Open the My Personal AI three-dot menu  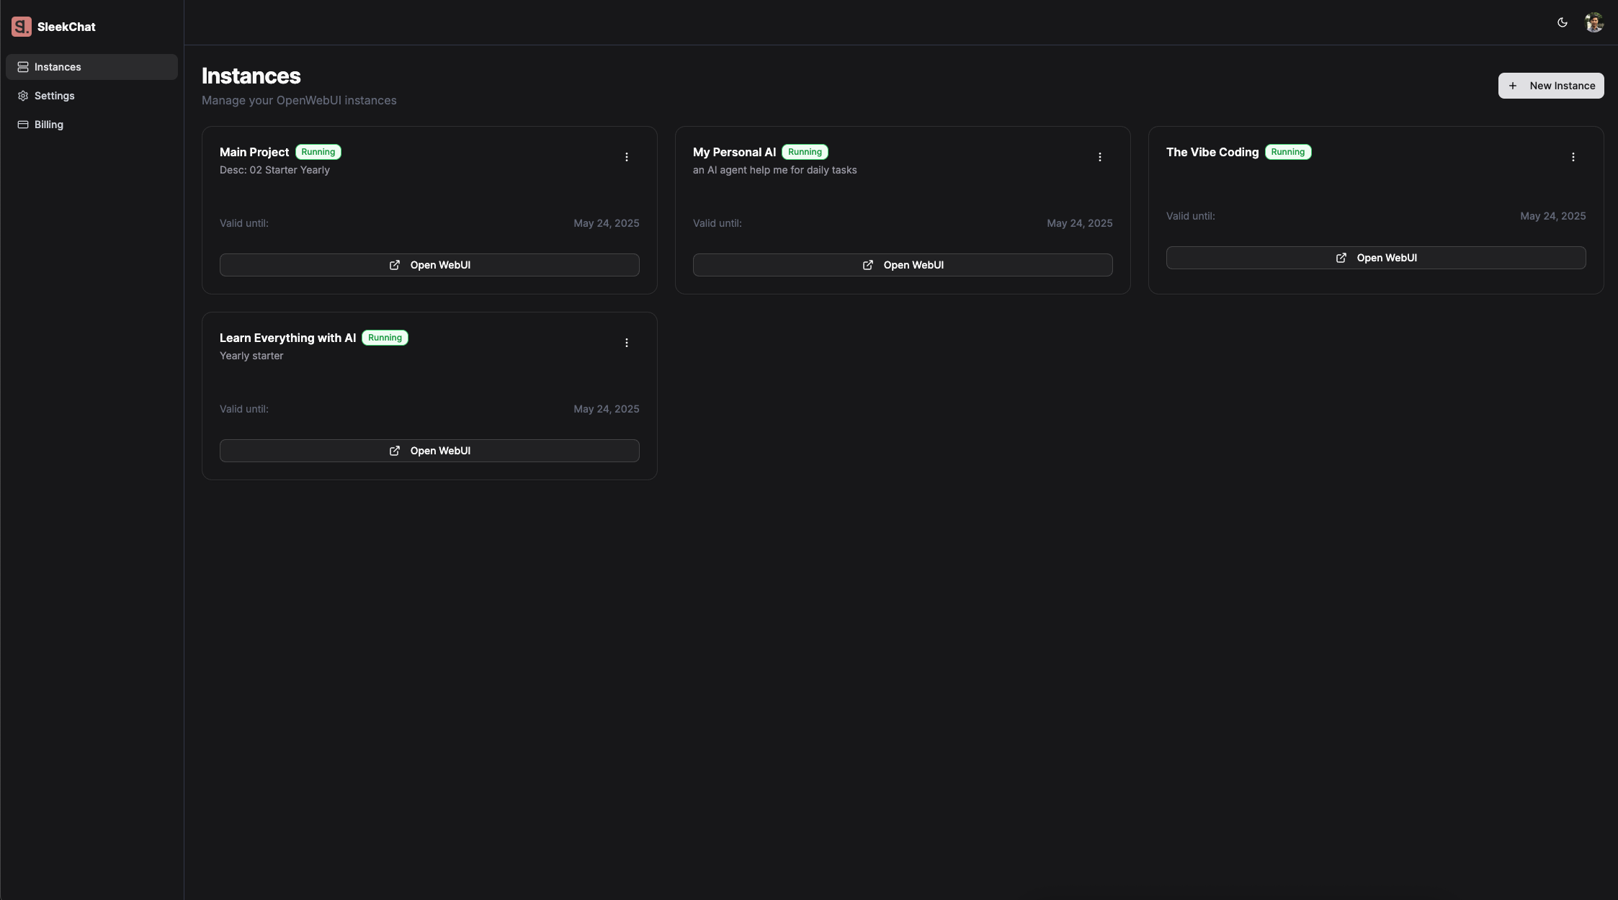(x=1099, y=157)
